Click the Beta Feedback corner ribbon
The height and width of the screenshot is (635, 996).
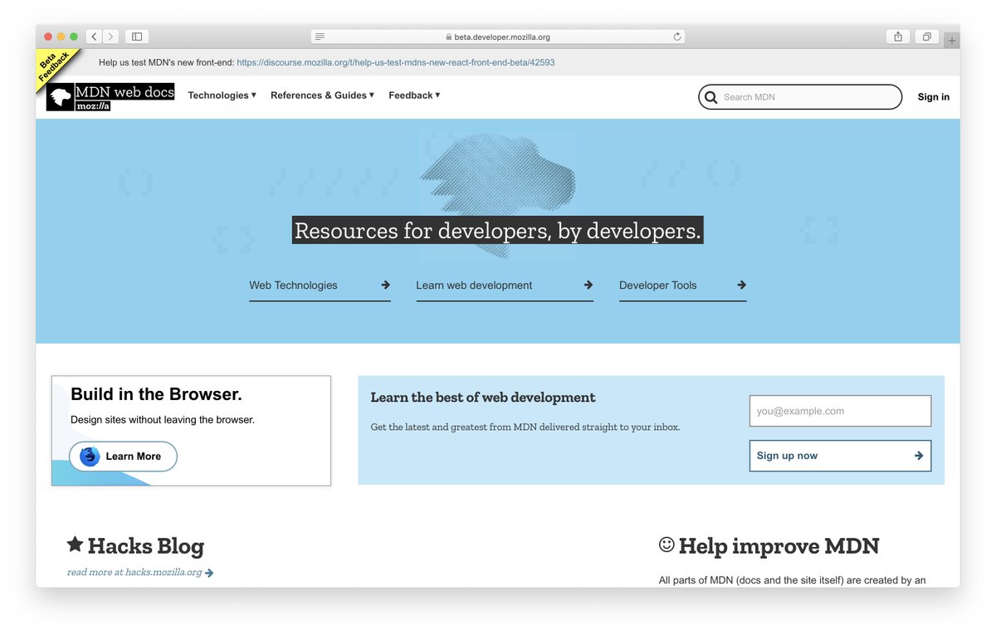(55, 68)
